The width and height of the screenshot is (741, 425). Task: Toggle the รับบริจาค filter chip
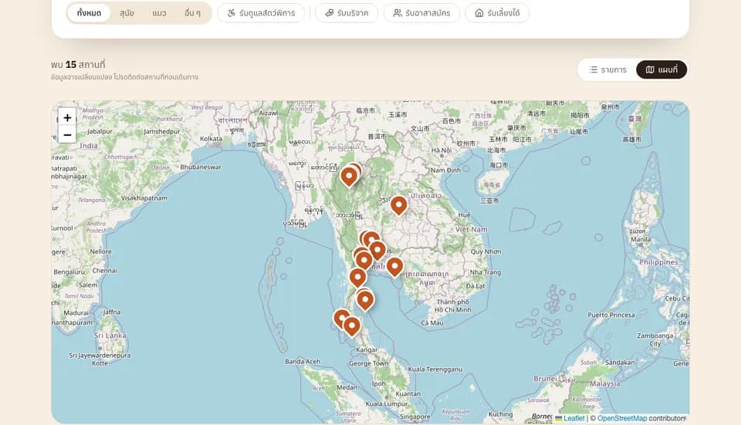(347, 13)
